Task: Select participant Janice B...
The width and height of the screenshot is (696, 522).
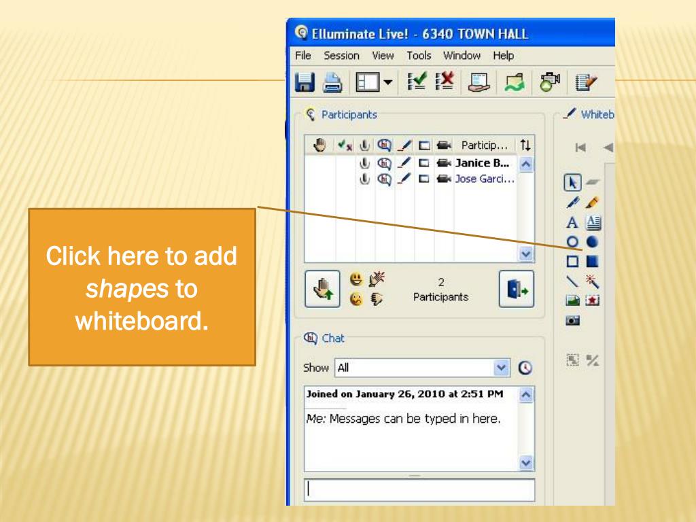Action: [482, 163]
